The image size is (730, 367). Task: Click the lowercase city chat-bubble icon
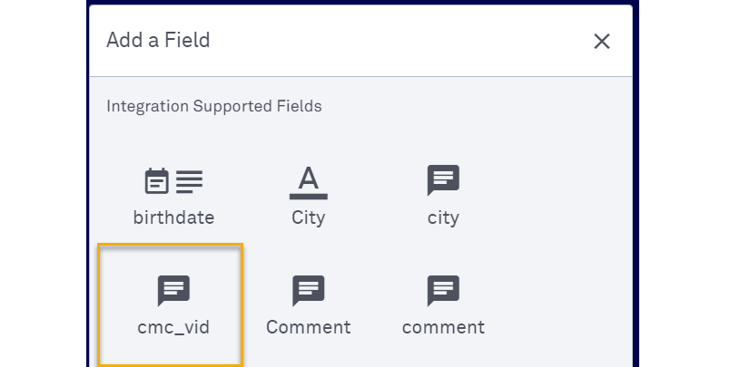tap(443, 180)
